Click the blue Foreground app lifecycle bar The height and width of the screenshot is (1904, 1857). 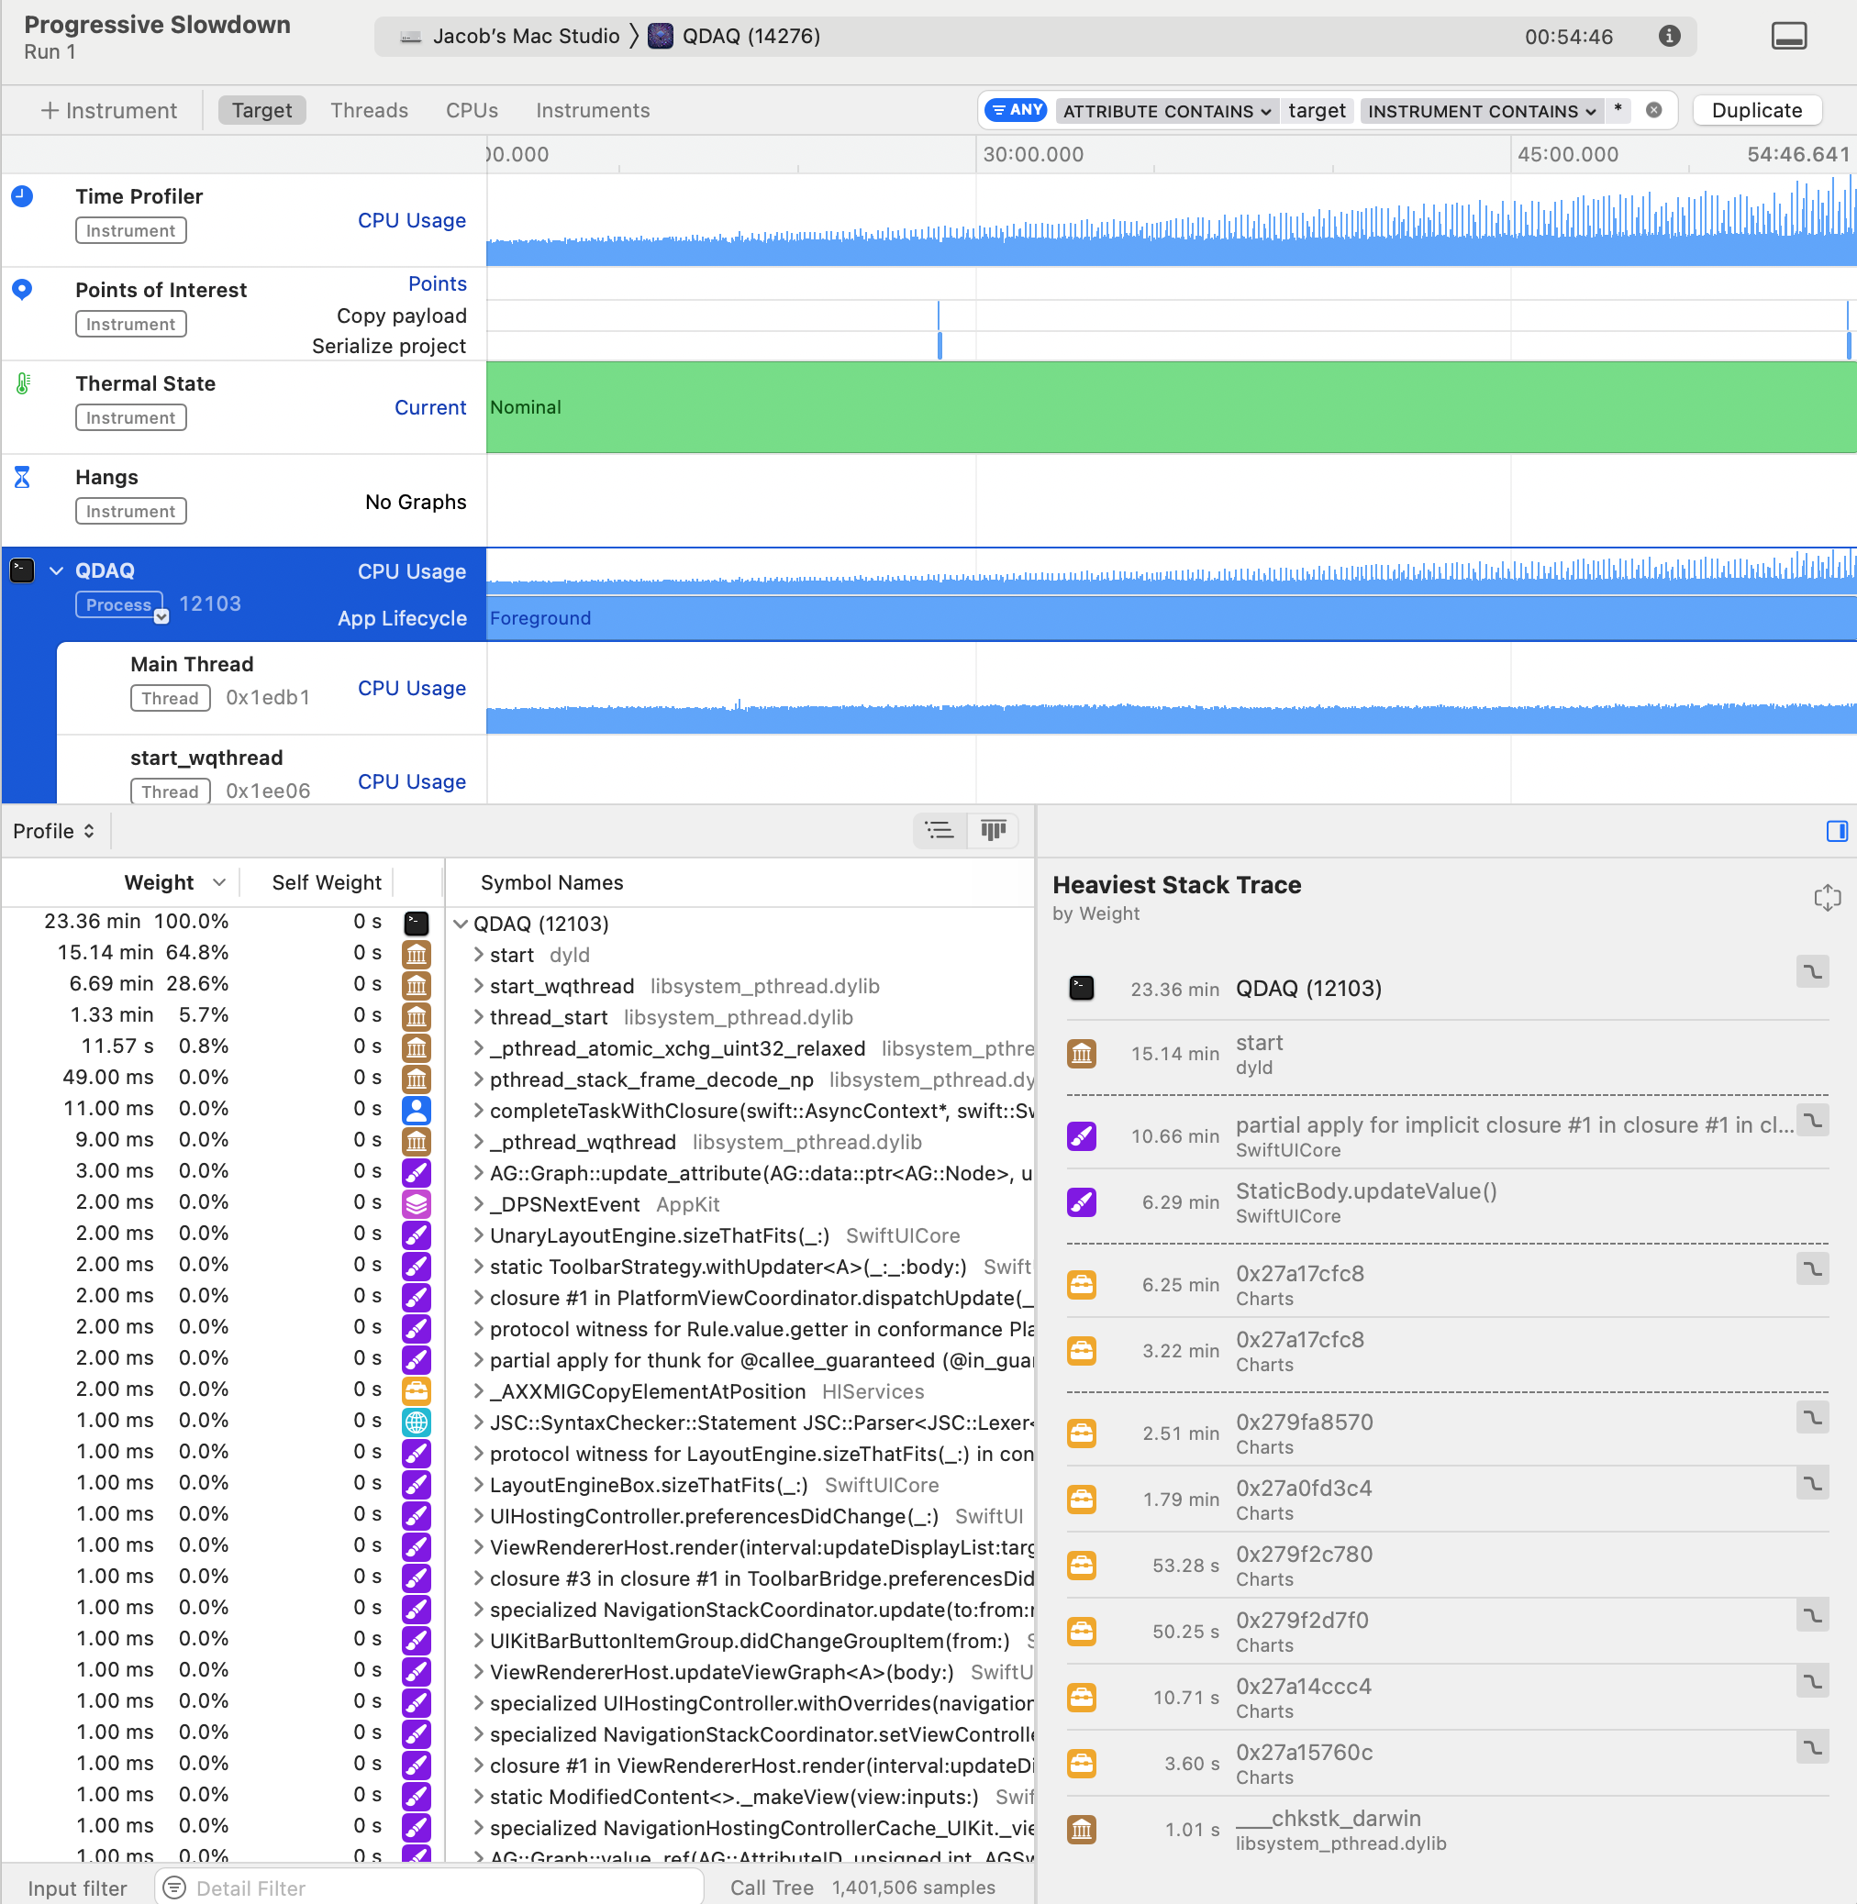point(1171,618)
